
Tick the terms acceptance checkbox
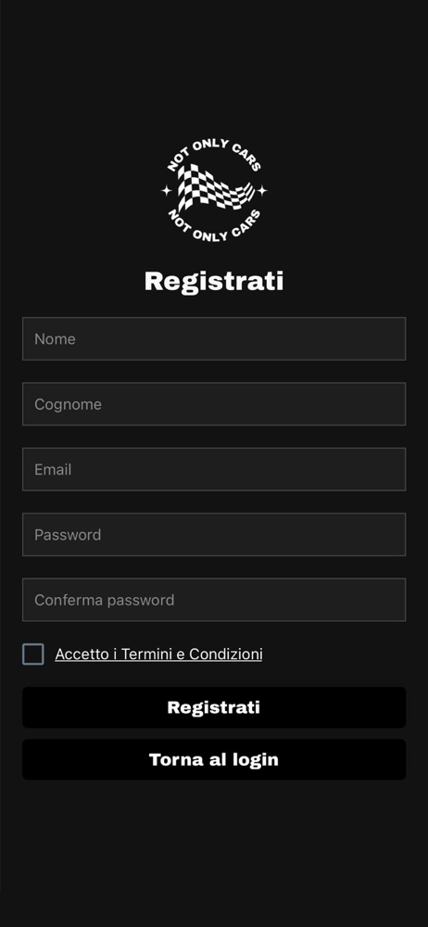click(33, 654)
